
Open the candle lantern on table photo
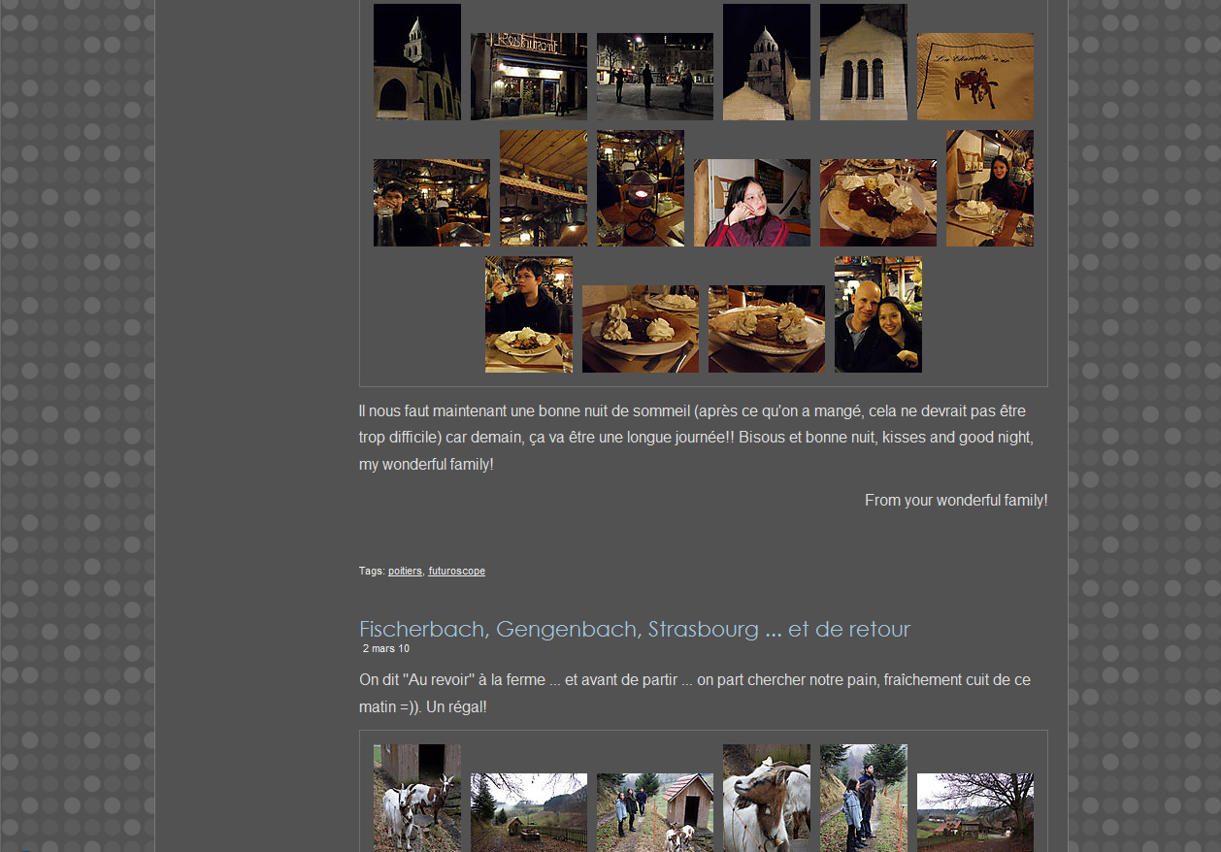(x=640, y=188)
